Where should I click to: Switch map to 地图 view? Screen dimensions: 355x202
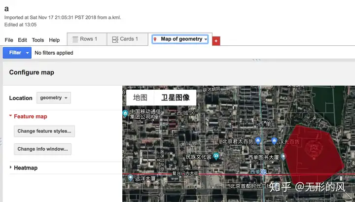[140, 98]
